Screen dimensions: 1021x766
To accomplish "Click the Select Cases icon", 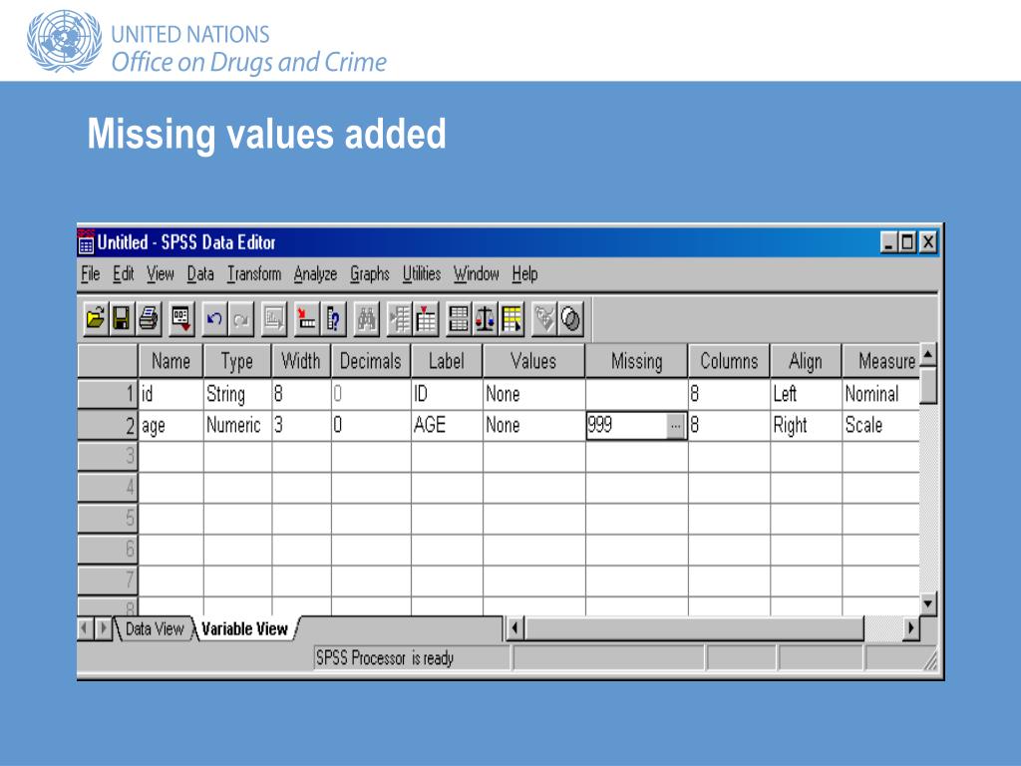I will [511, 318].
